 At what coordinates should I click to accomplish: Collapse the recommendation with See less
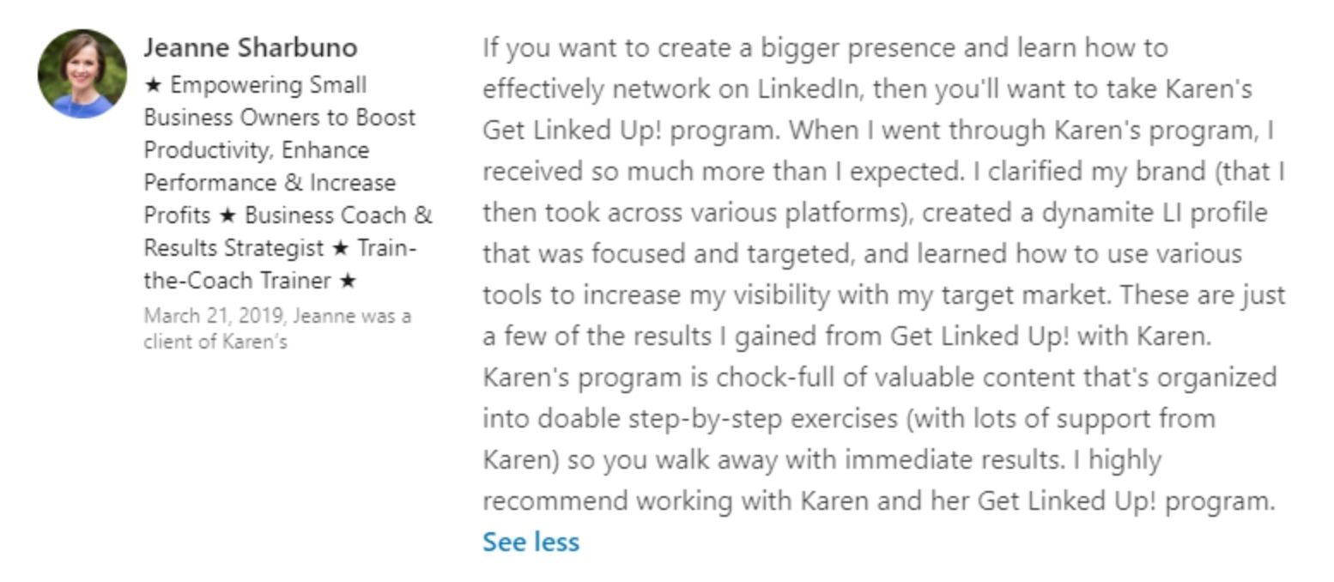pyautogui.click(x=531, y=542)
